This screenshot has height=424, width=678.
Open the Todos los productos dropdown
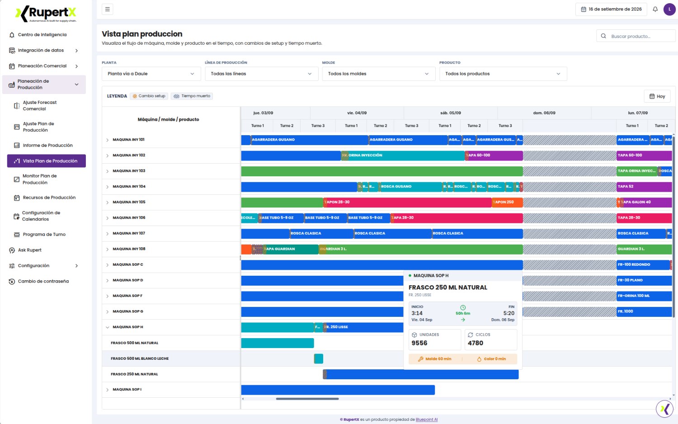503,74
